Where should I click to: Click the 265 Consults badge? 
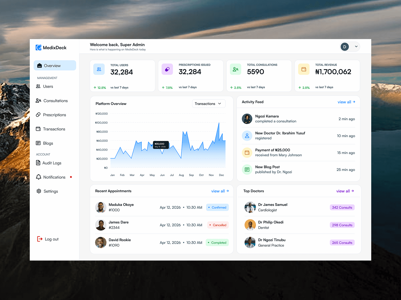(342, 243)
